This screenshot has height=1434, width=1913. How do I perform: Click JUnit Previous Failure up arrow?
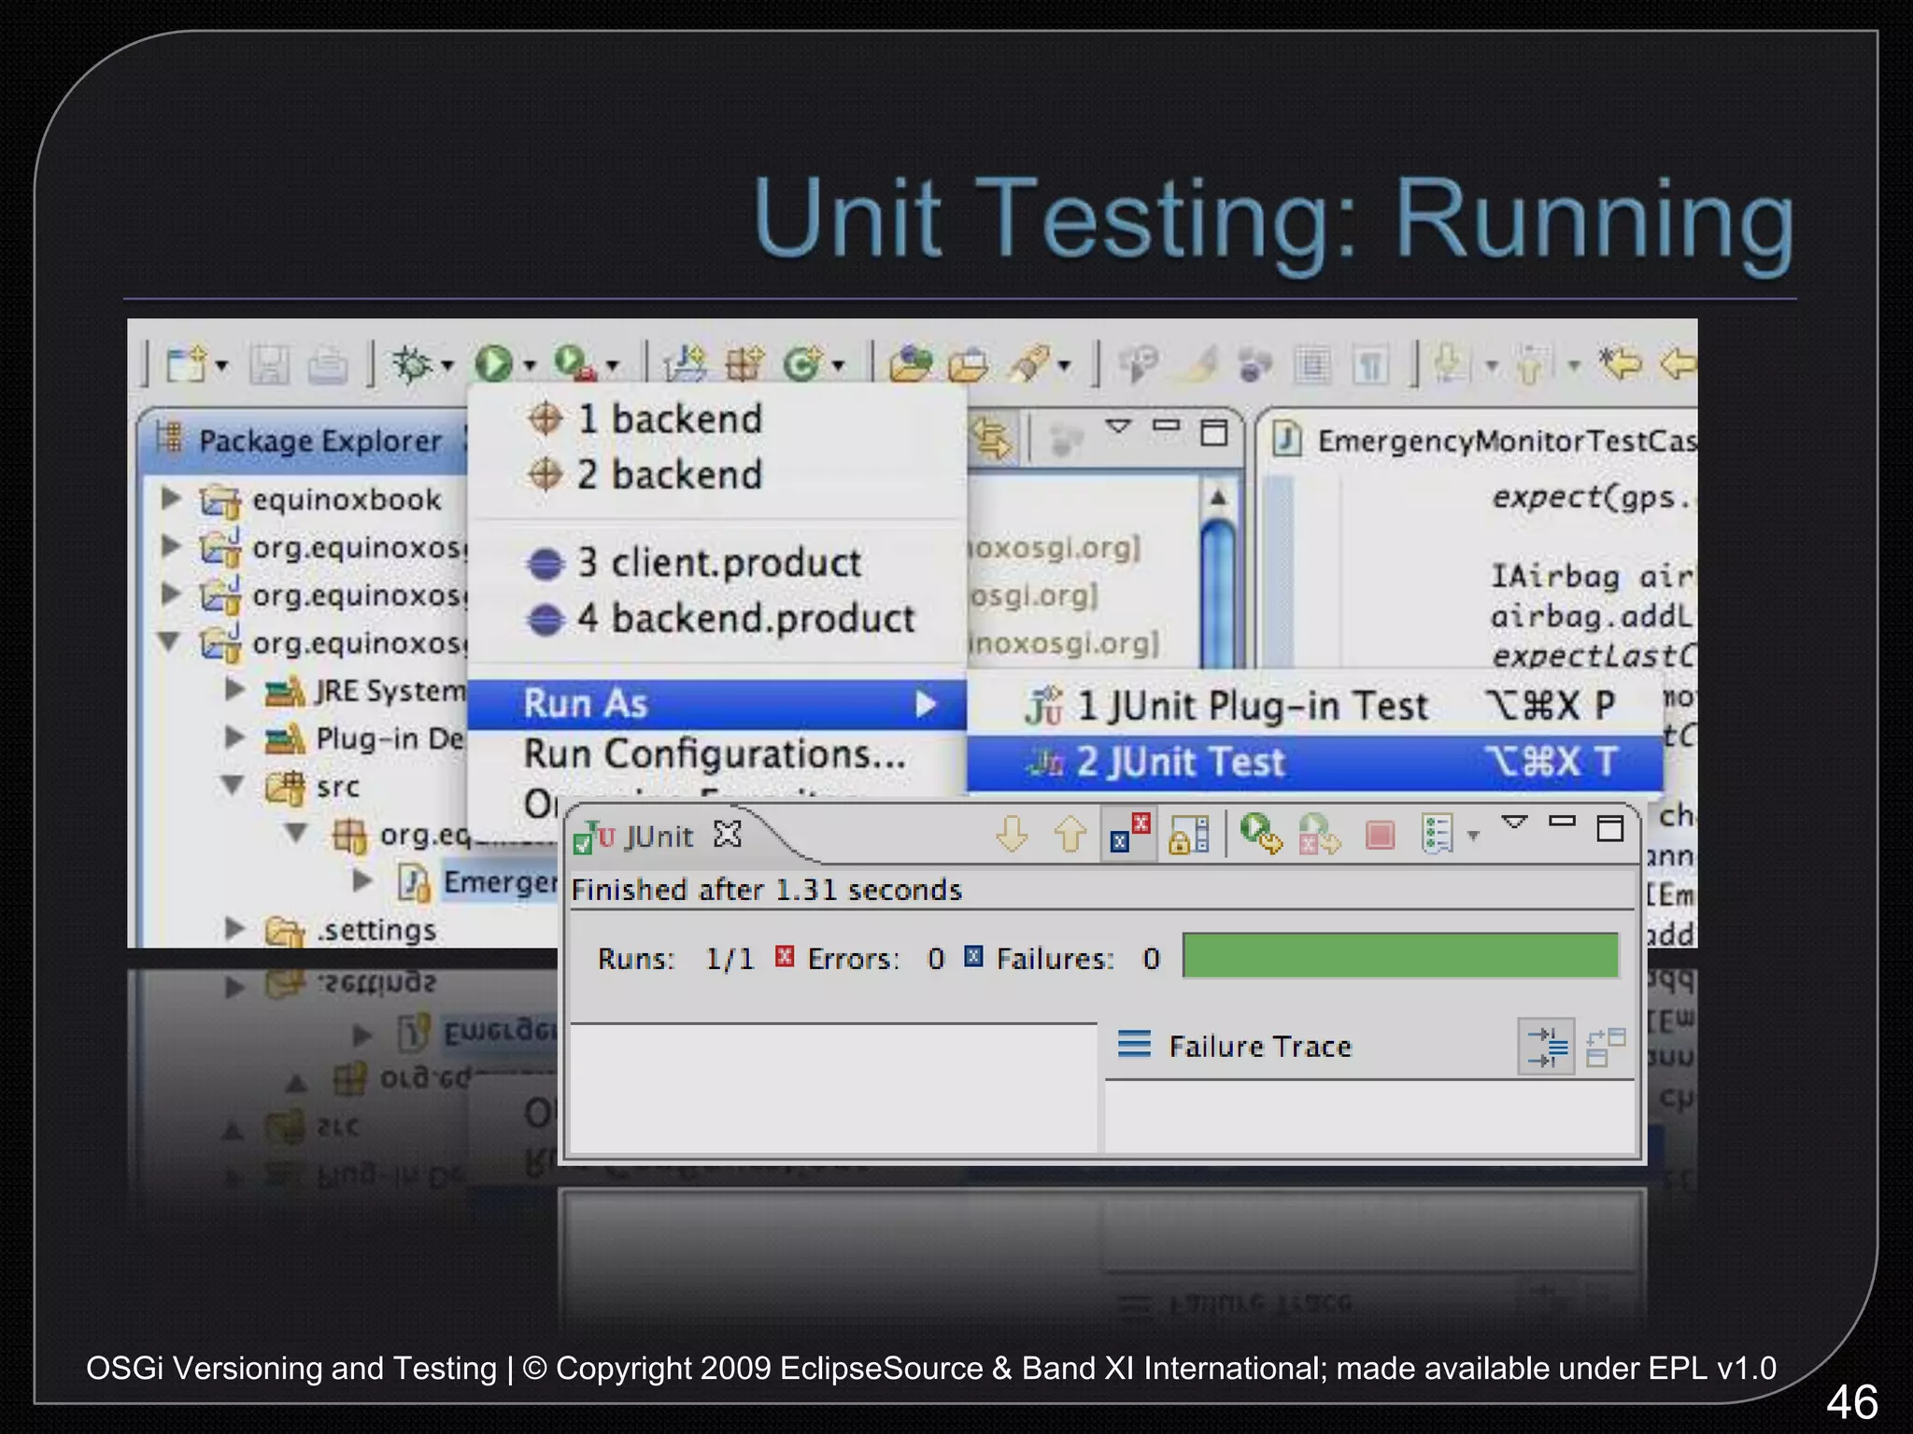pos(1070,834)
